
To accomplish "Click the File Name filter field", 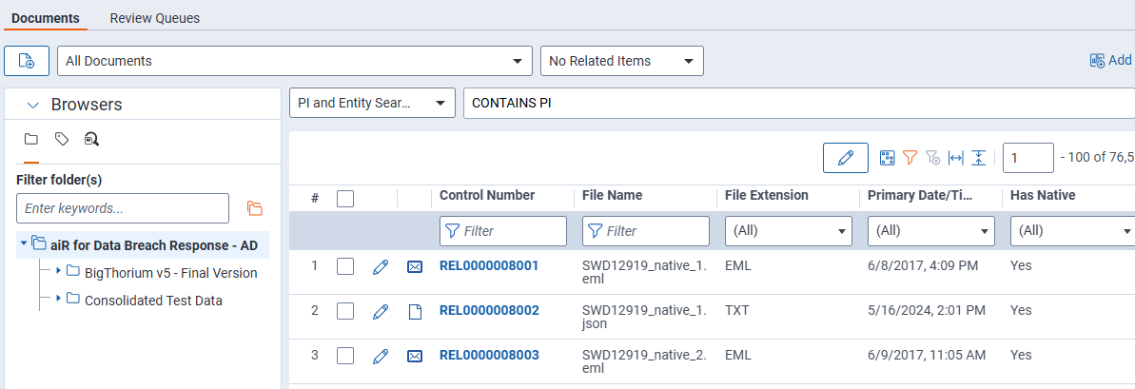I will pos(646,231).
